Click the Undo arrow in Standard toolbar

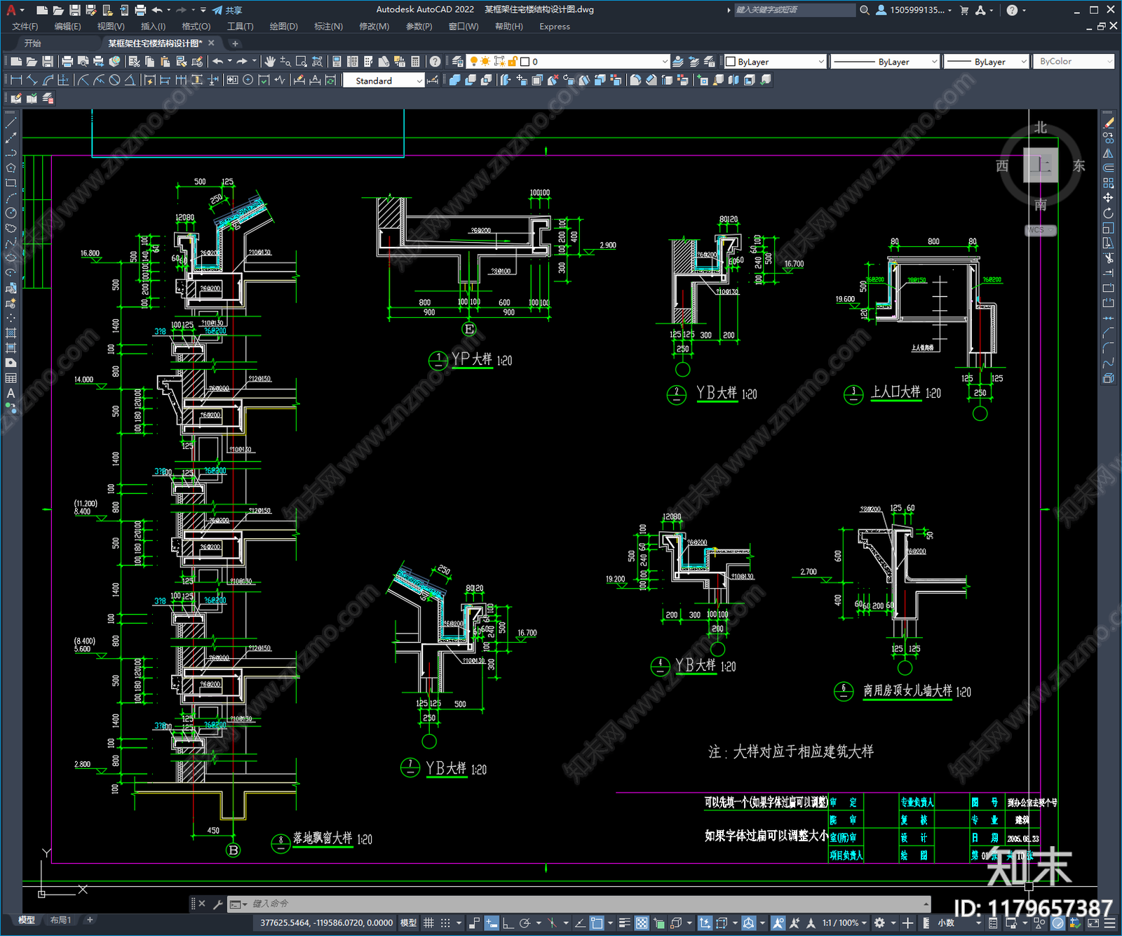(218, 62)
